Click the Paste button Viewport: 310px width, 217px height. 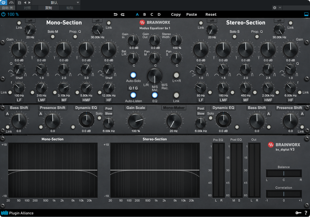point(192,15)
